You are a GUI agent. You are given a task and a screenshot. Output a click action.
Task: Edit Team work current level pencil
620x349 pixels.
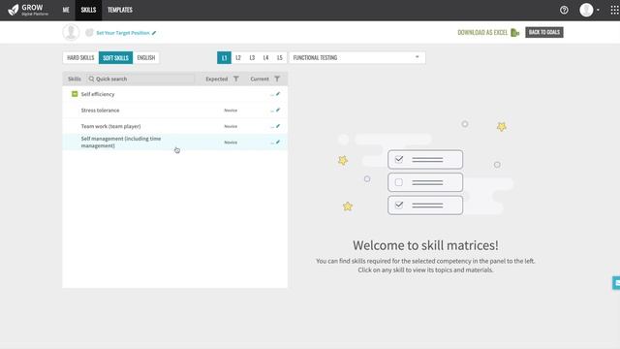pyautogui.click(x=278, y=126)
